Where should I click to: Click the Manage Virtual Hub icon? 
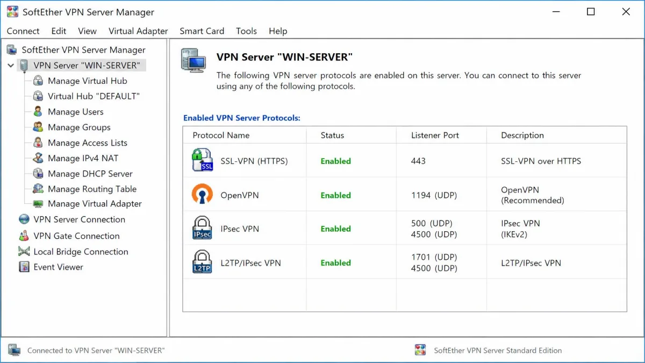tap(38, 81)
